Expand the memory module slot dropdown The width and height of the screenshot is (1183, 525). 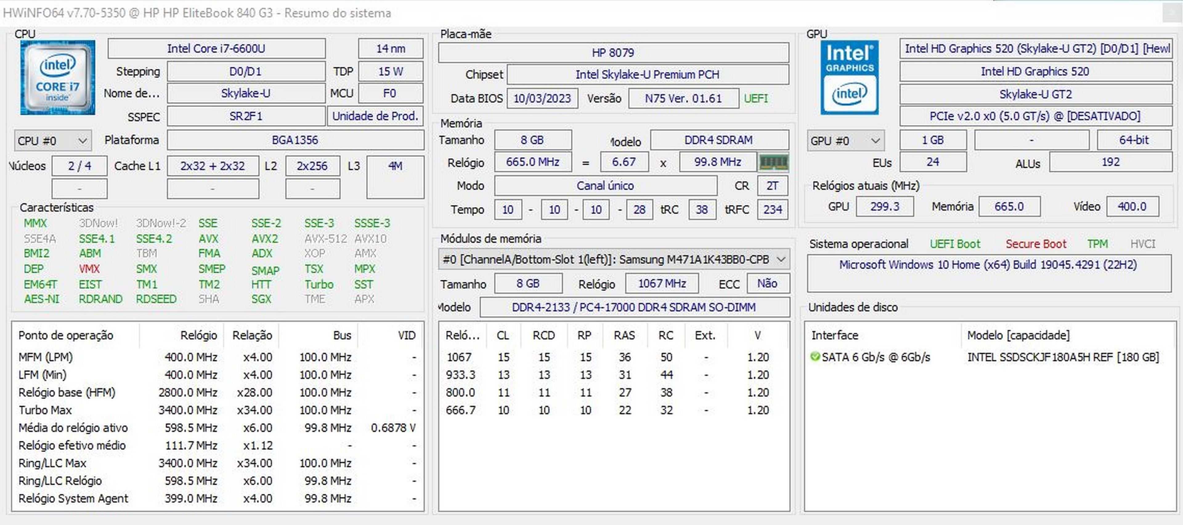(x=614, y=260)
